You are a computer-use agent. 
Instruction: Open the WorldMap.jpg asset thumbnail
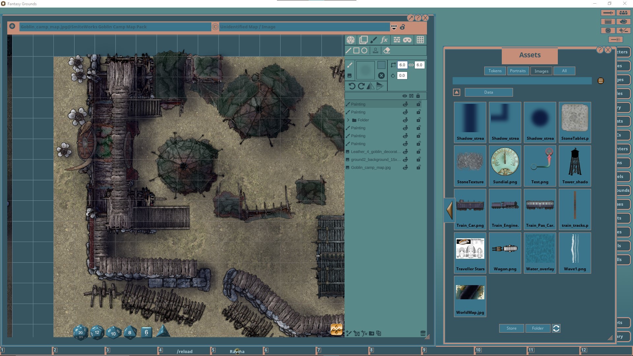470,292
